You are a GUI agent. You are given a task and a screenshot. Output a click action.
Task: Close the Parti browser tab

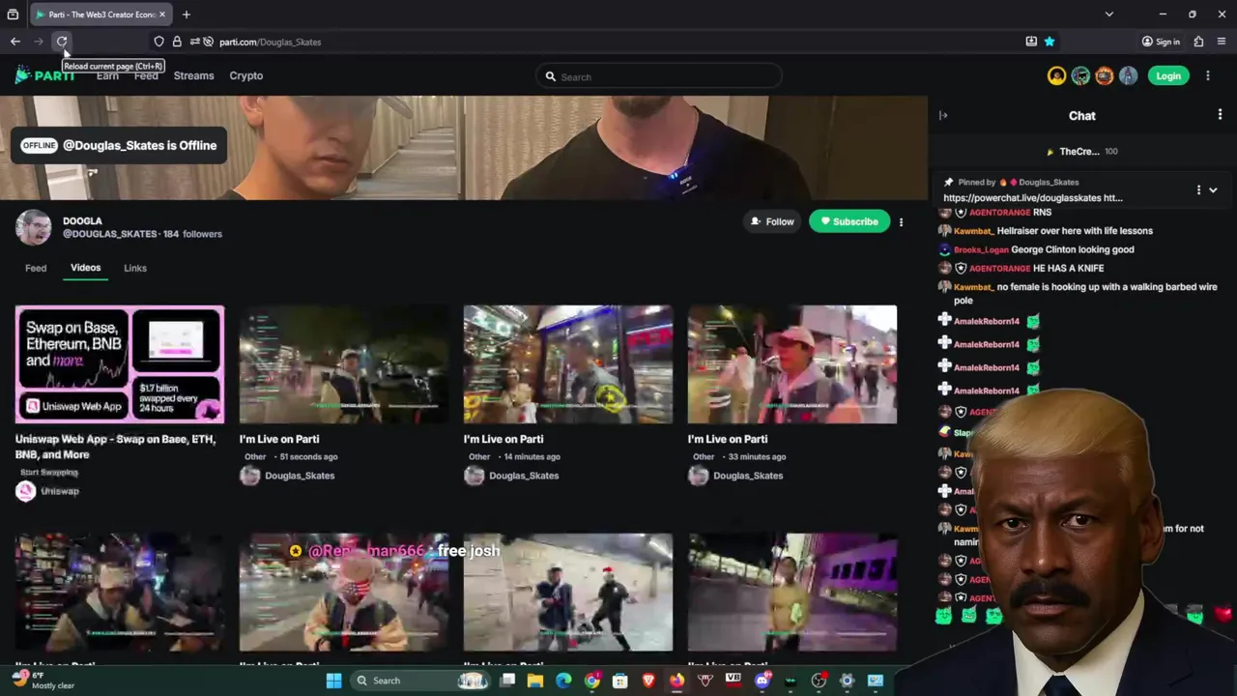(162, 14)
